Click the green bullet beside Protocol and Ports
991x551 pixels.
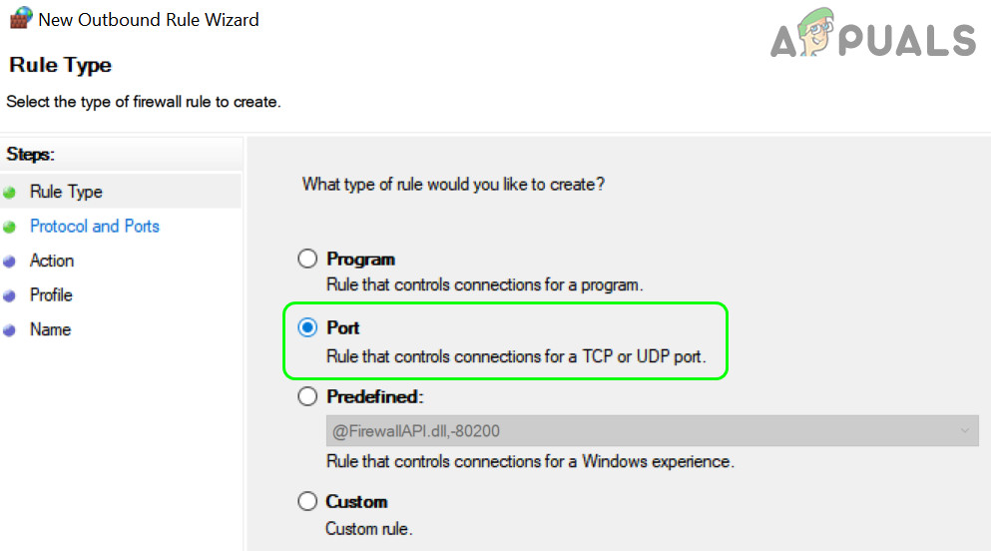pyautogui.click(x=10, y=227)
